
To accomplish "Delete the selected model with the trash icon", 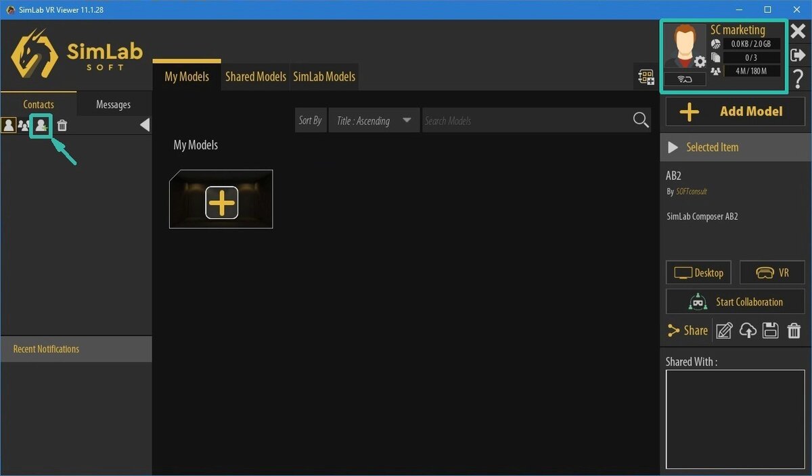I will click(x=793, y=330).
